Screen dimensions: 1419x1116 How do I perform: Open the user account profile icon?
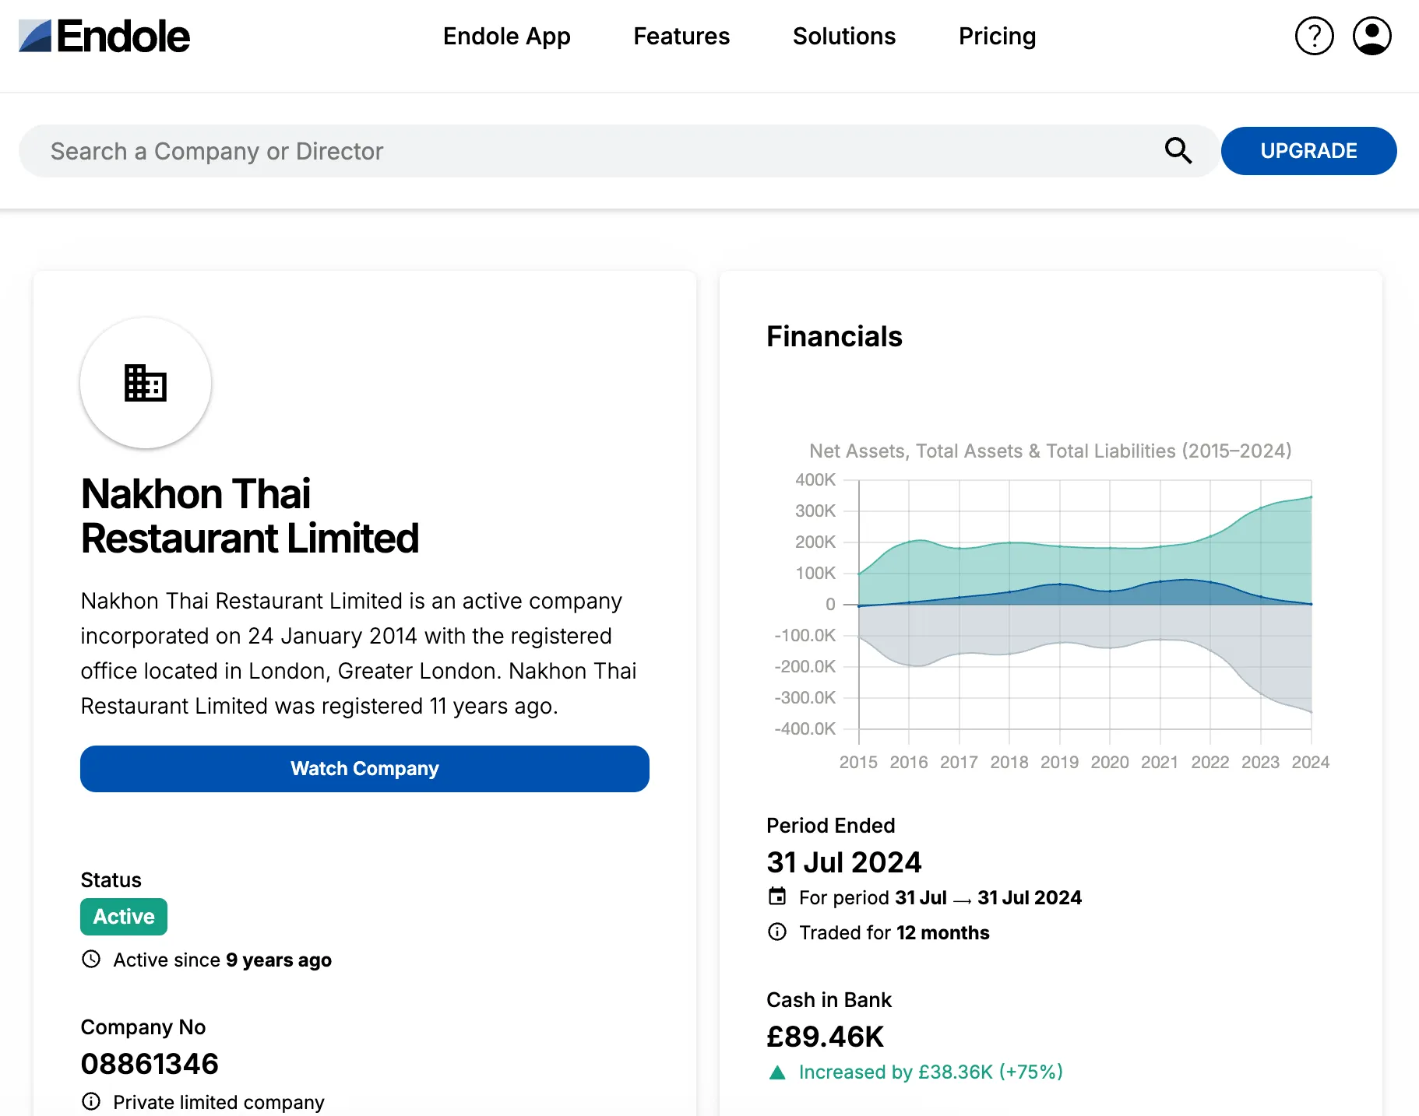[x=1371, y=37]
